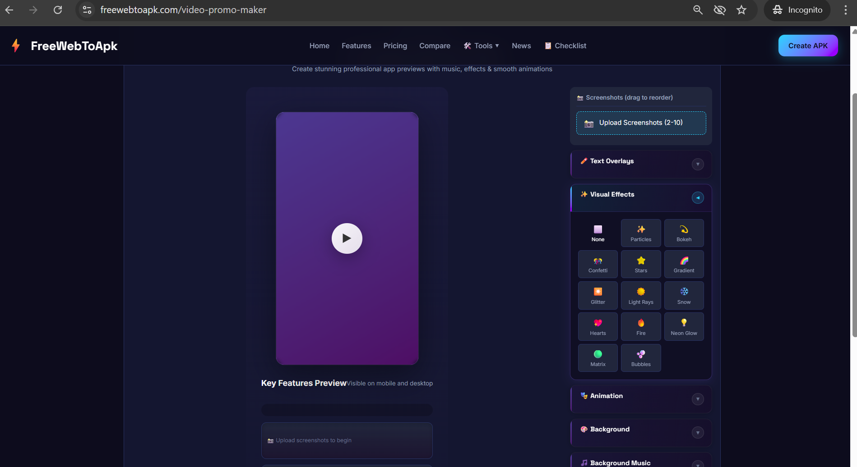Apply the Bokeh effect
The width and height of the screenshot is (857, 467).
pyautogui.click(x=683, y=233)
